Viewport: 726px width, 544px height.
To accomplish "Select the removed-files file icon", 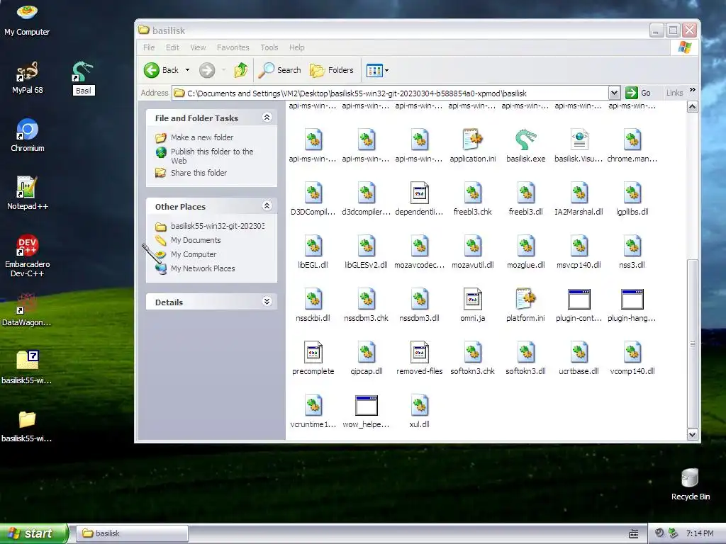I will click(420, 352).
